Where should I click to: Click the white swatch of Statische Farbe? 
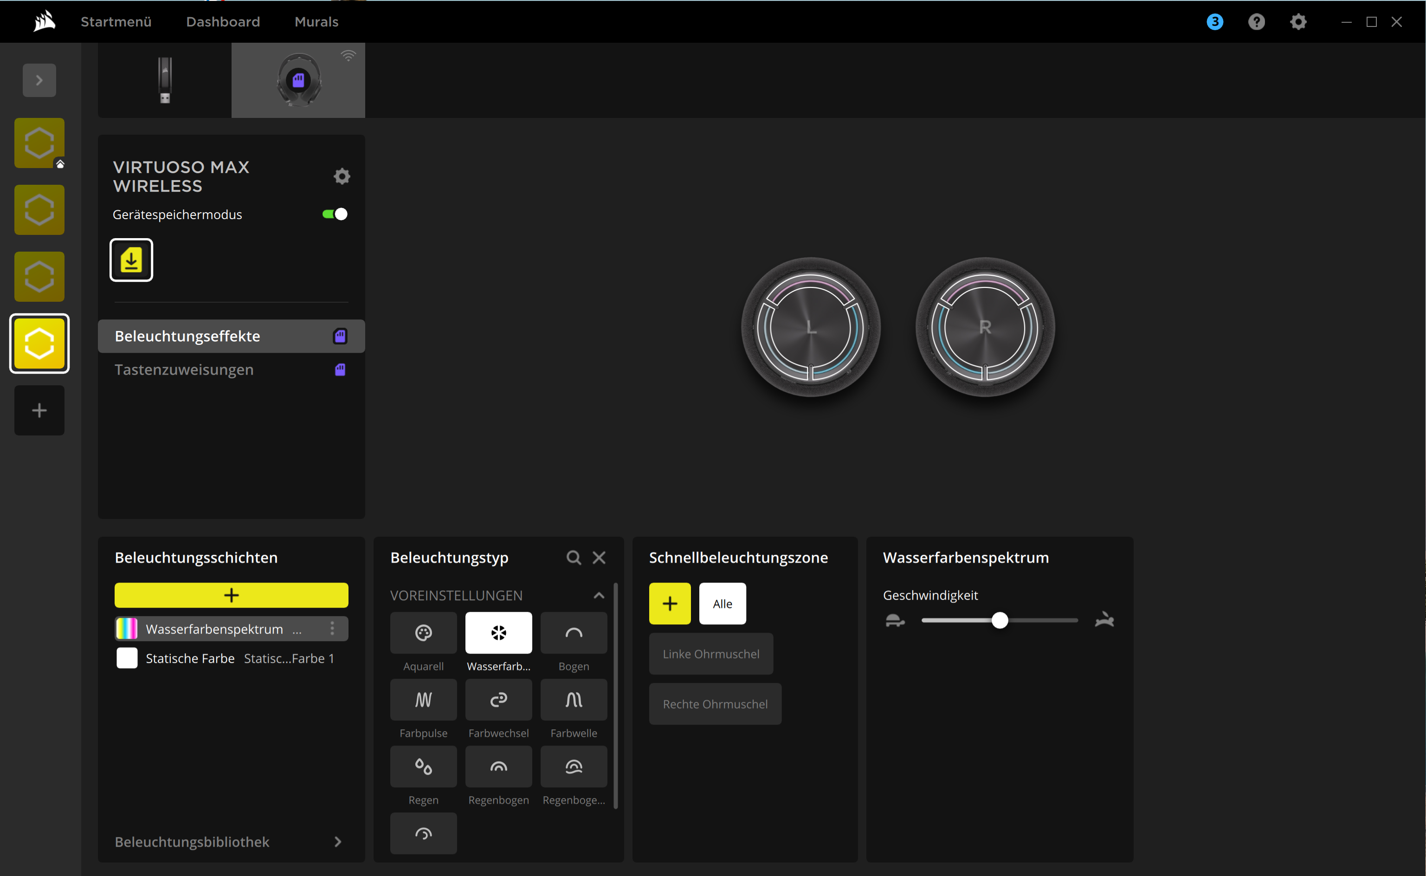click(x=127, y=658)
